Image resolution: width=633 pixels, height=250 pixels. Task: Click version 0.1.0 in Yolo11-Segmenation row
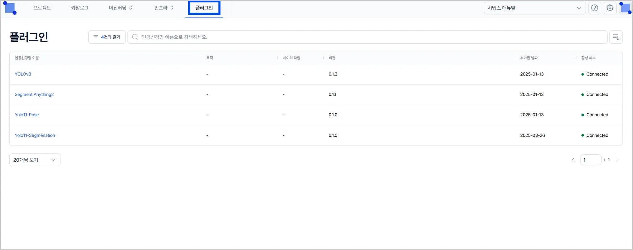333,135
